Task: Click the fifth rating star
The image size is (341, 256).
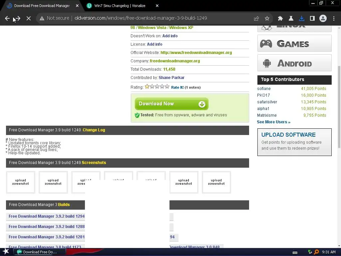Action: pyautogui.click(x=167, y=87)
